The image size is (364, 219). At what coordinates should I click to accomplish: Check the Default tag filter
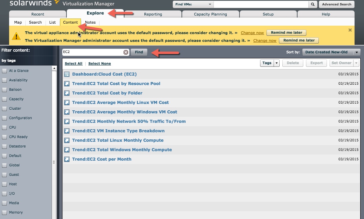(x=4, y=156)
